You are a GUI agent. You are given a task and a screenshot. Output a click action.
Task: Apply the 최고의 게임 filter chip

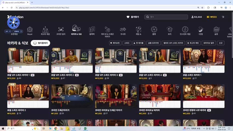point(193,43)
